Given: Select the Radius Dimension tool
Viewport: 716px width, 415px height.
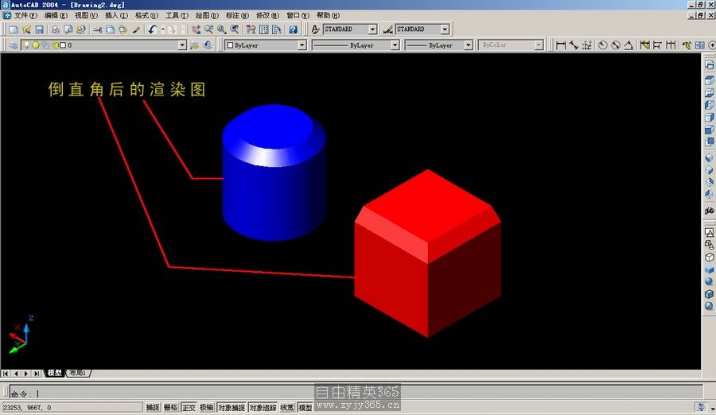Looking at the screenshot, I should tap(602, 45).
